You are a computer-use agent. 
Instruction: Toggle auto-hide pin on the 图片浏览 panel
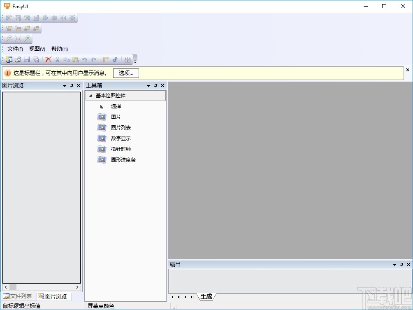72,85
